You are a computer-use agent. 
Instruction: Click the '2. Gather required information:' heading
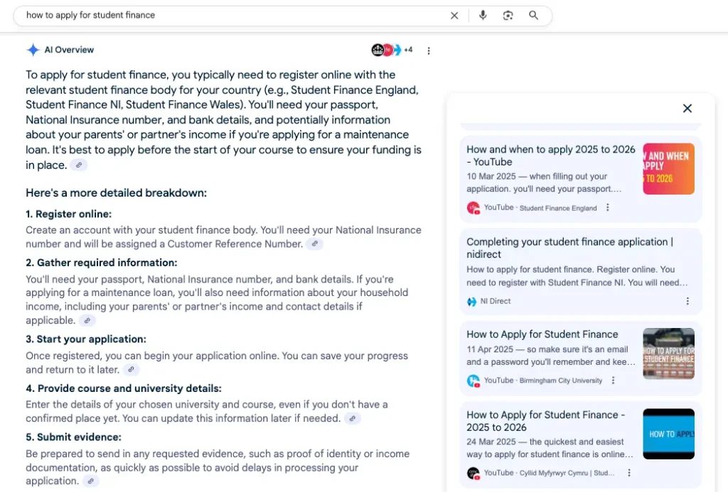tap(102, 263)
